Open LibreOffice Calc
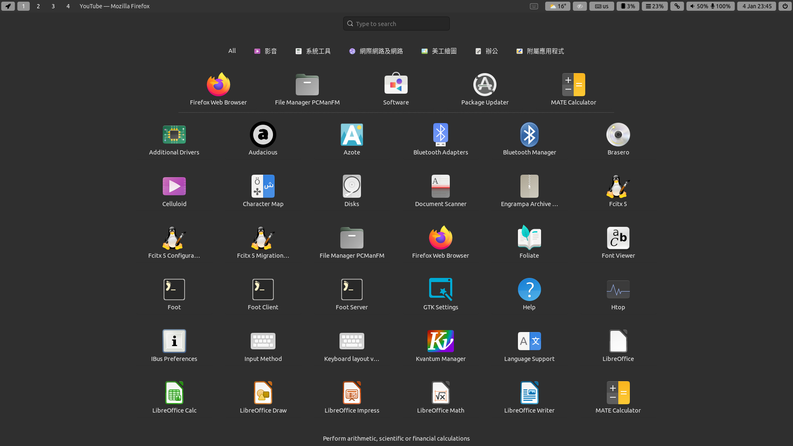The width and height of the screenshot is (793, 446). point(174,398)
